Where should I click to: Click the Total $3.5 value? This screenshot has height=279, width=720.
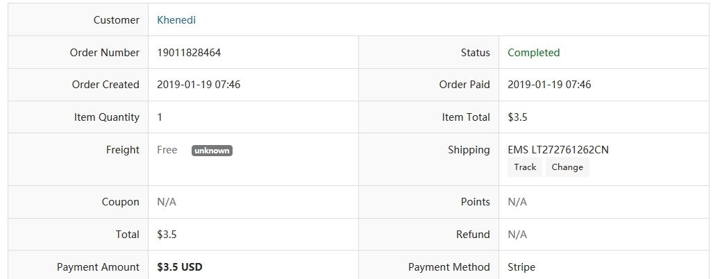pos(167,235)
